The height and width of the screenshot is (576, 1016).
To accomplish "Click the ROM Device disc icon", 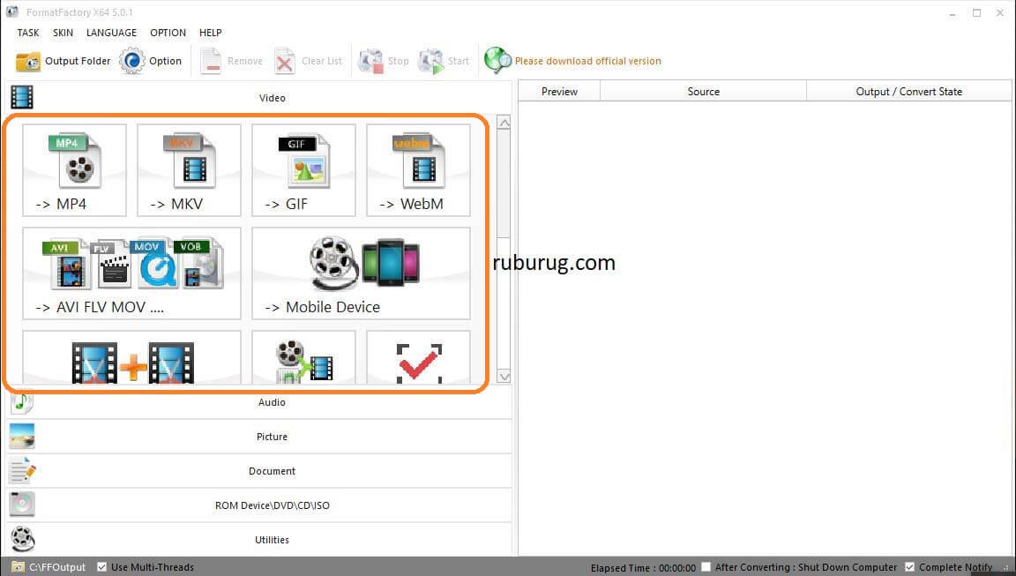I will (22, 505).
